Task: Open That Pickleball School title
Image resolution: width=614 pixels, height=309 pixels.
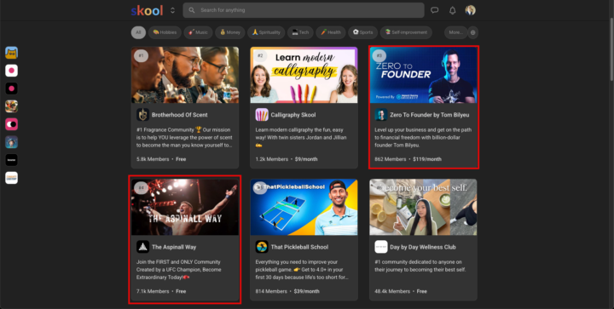Action: tap(299, 247)
